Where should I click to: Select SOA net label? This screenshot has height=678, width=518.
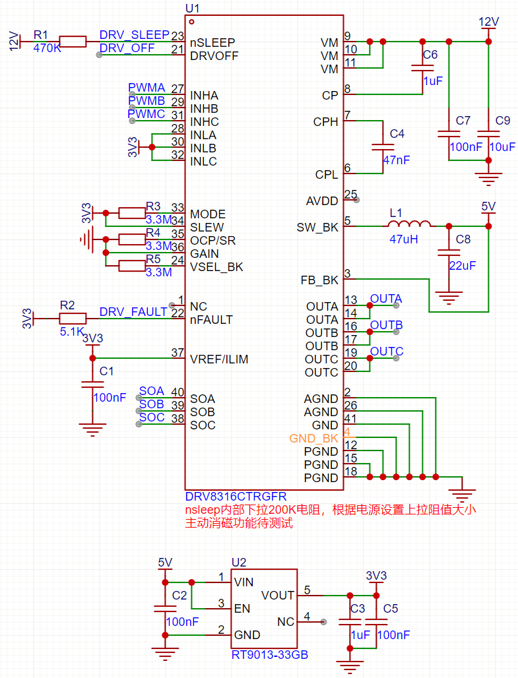pyautogui.click(x=152, y=391)
